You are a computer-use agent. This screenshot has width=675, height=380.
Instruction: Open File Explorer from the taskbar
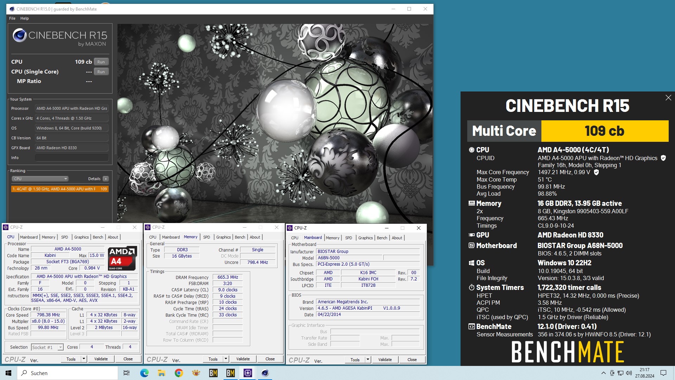[161, 373]
